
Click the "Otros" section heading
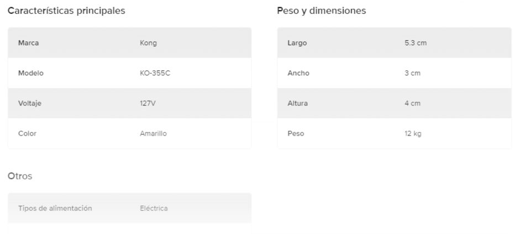click(19, 176)
